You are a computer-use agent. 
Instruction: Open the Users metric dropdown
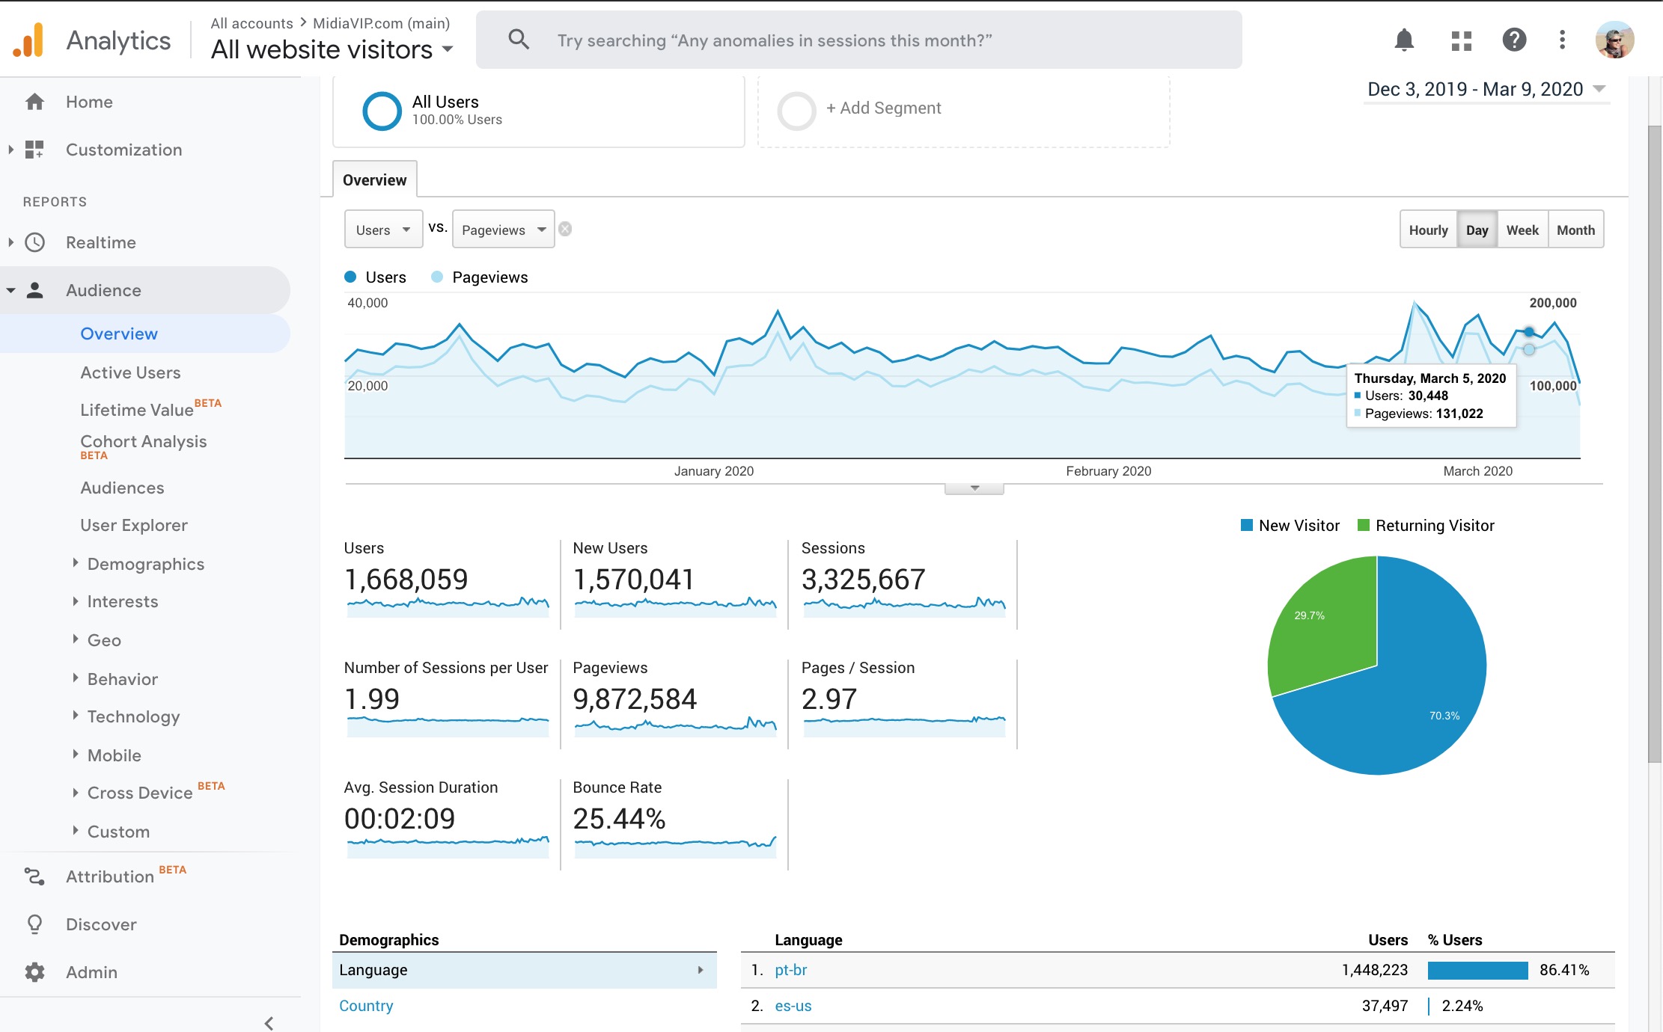tap(383, 230)
